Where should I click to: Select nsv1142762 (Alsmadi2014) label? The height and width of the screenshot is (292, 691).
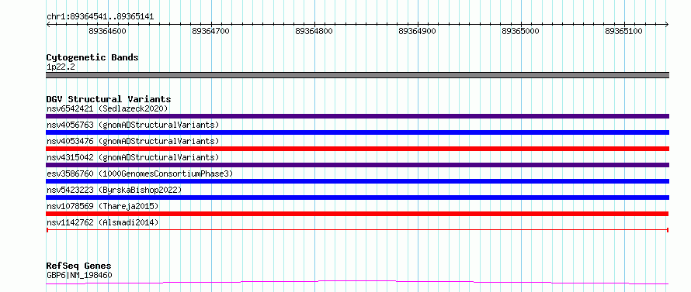click(102, 222)
